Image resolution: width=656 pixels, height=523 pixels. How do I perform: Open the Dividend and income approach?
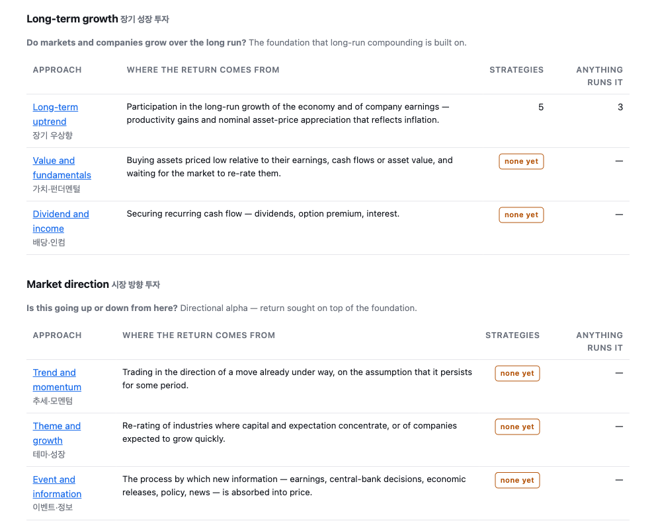(x=61, y=221)
